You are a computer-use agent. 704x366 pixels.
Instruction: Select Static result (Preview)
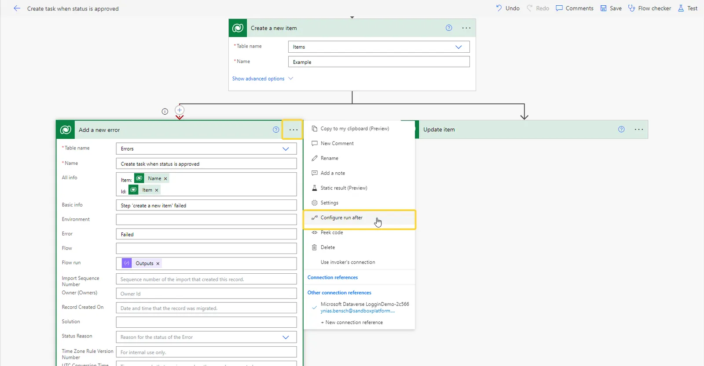(x=359, y=188)
